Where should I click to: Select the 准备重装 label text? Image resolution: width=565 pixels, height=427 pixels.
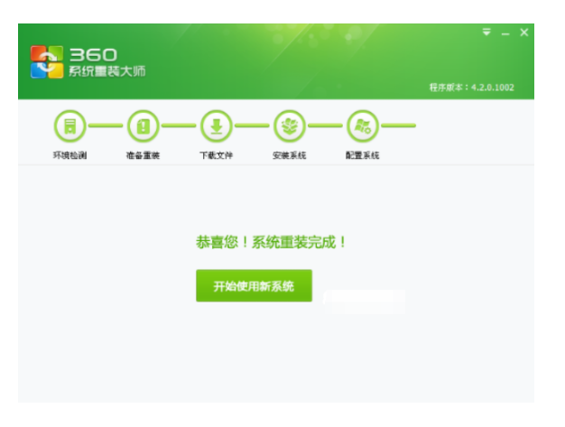(x=143, y=155)
